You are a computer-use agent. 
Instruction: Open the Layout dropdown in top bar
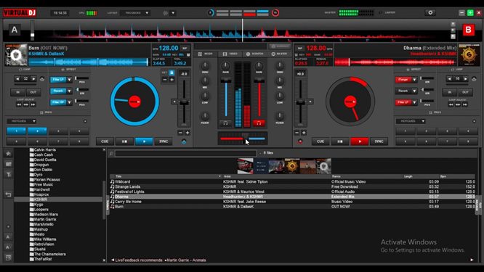tap(135, 13)
